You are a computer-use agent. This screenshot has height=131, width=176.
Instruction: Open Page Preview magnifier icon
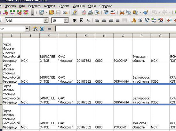click(97, 12)
